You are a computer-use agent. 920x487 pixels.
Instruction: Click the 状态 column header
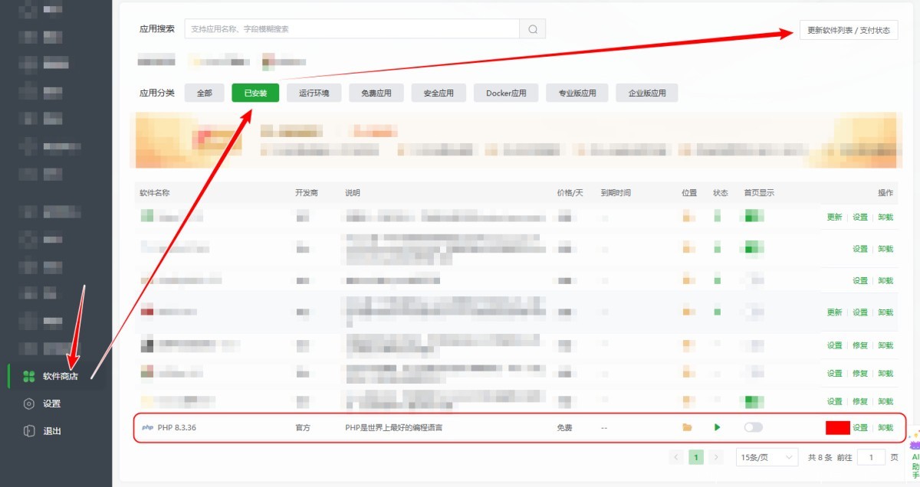click(721, 192)
